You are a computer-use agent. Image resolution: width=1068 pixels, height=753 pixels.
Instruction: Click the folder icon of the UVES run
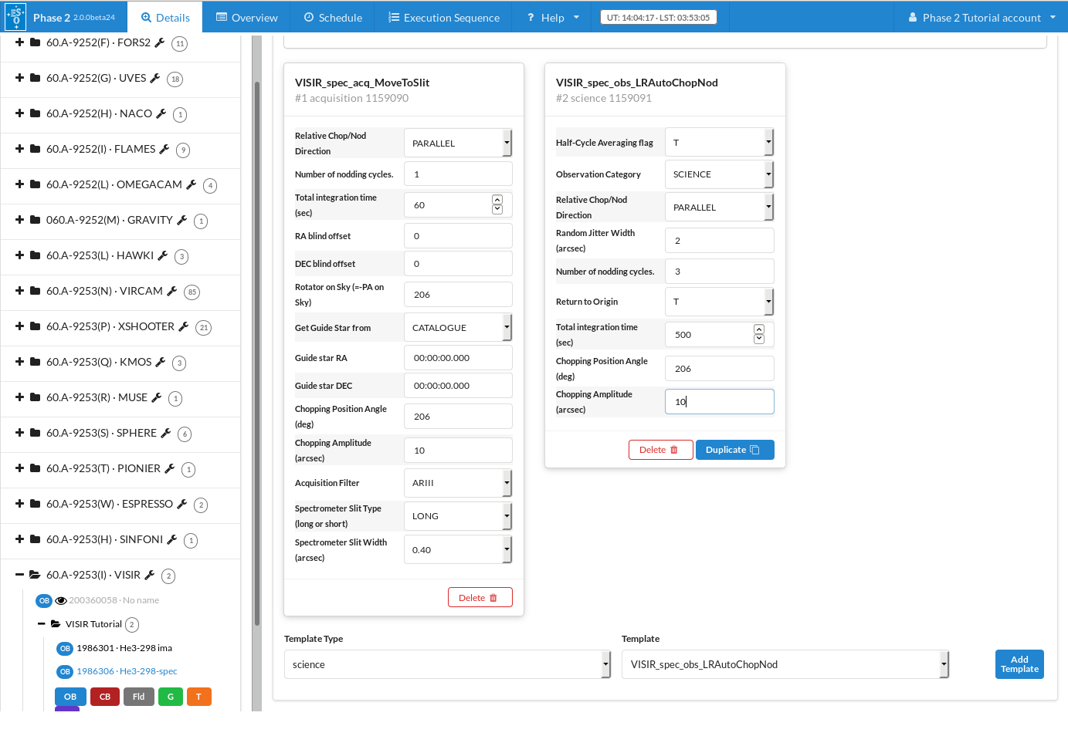click(x=36, y=79)
